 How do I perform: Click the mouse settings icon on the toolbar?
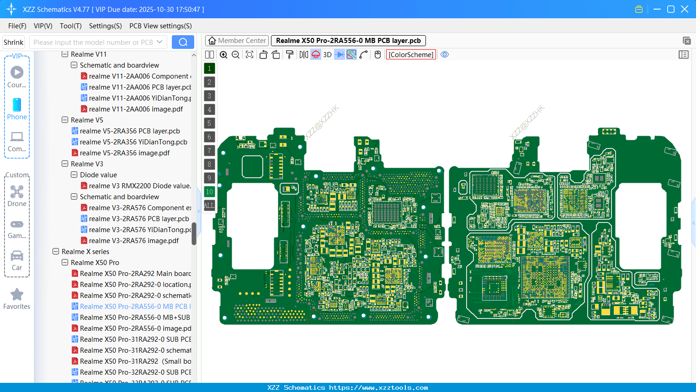(377, 54)
